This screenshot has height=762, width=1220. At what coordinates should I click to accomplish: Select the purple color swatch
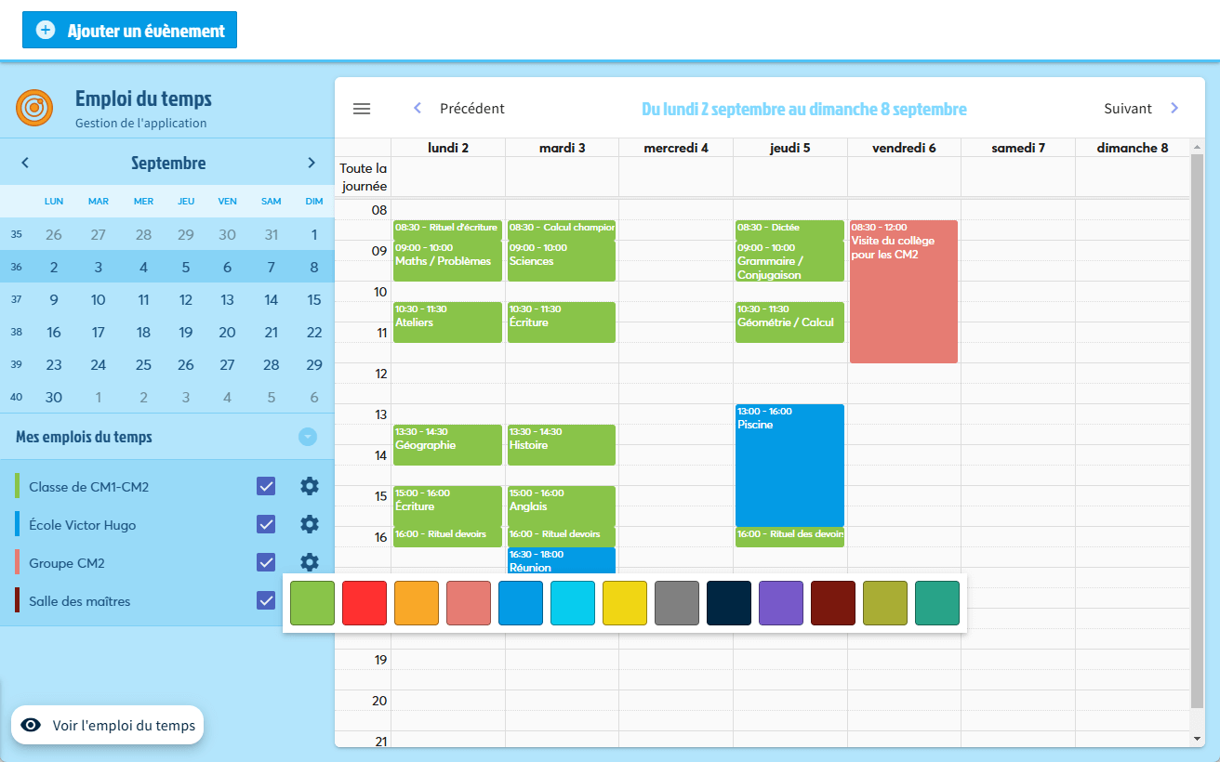coord(781,603)
